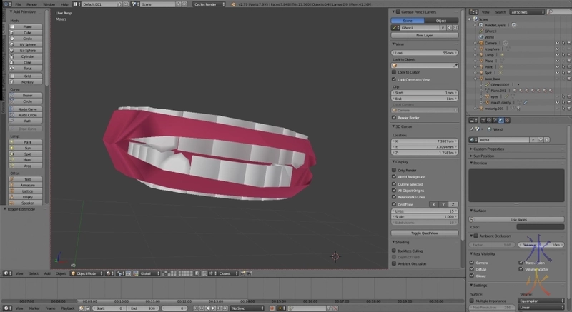
Task: Toggle the Only Render checkbox
Action: coord(395,170)
